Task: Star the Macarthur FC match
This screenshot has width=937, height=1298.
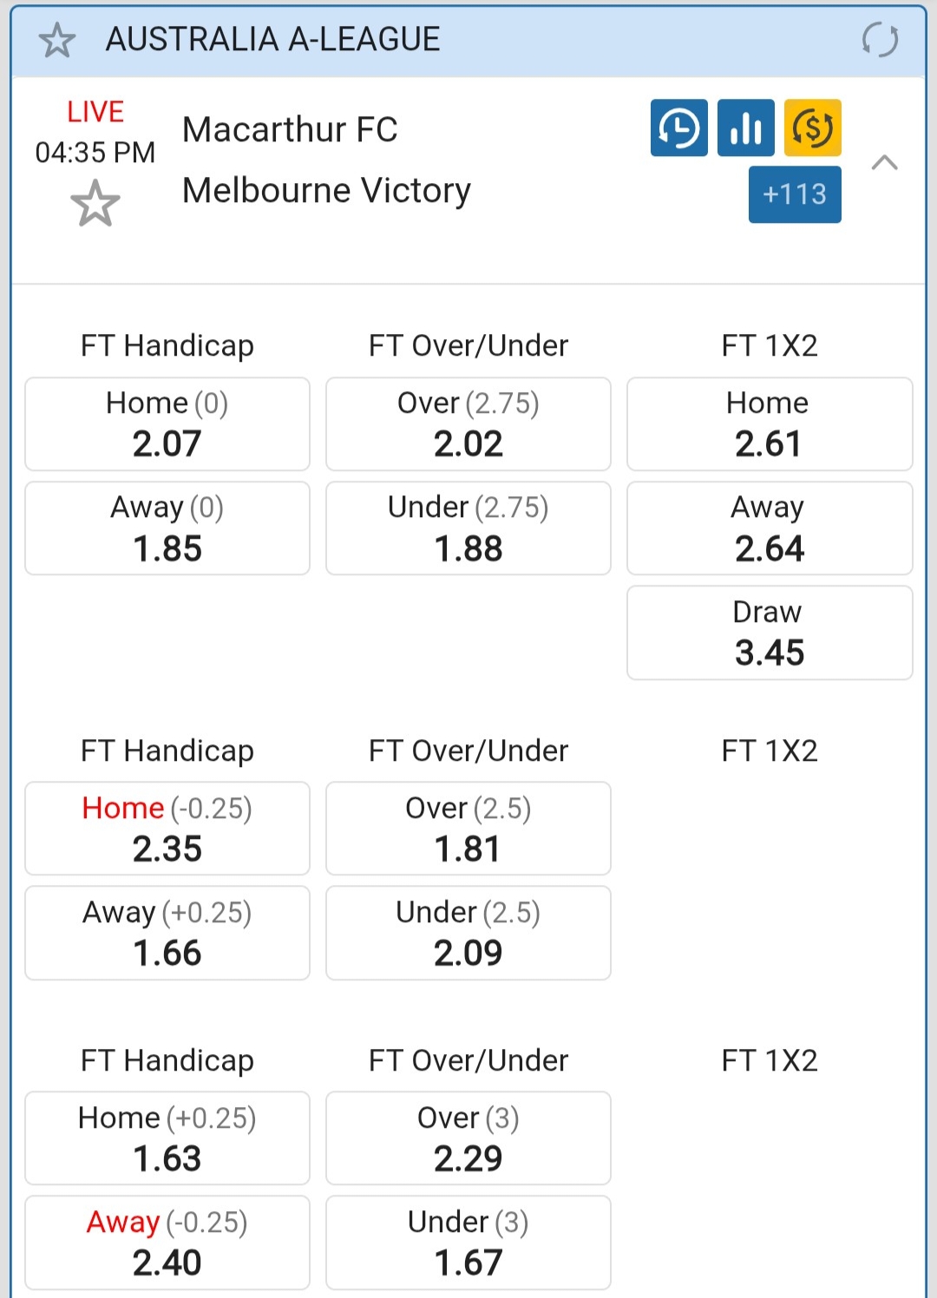Action: [95, 204]
